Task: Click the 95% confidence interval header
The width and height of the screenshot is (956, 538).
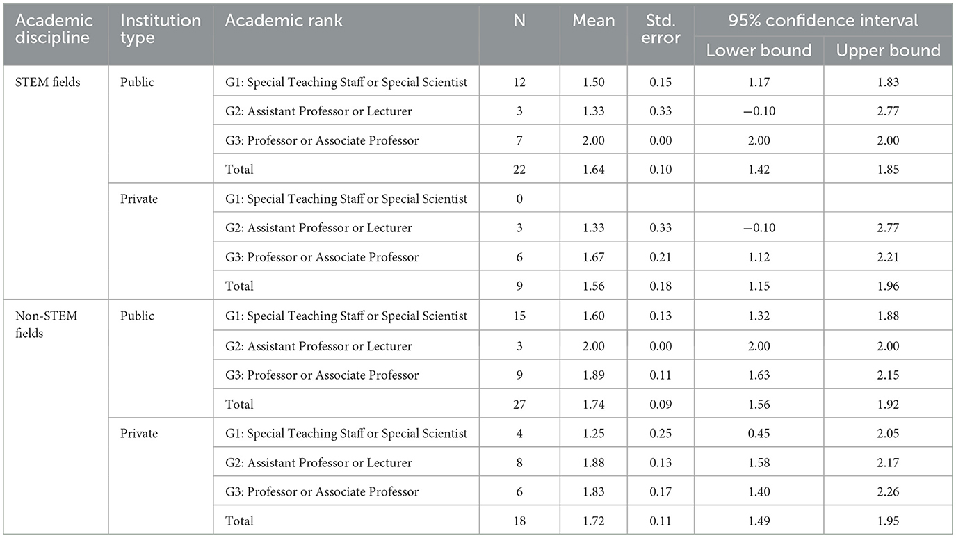Action: [823, 21]
